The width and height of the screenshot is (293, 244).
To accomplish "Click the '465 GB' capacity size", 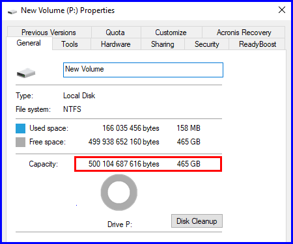I will (x=188, y=164).
